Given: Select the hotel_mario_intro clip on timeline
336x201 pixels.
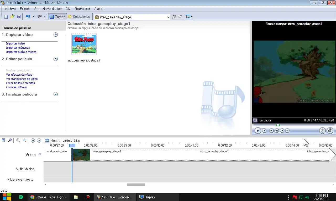Looking at the screenshot, I should (58, 155).
